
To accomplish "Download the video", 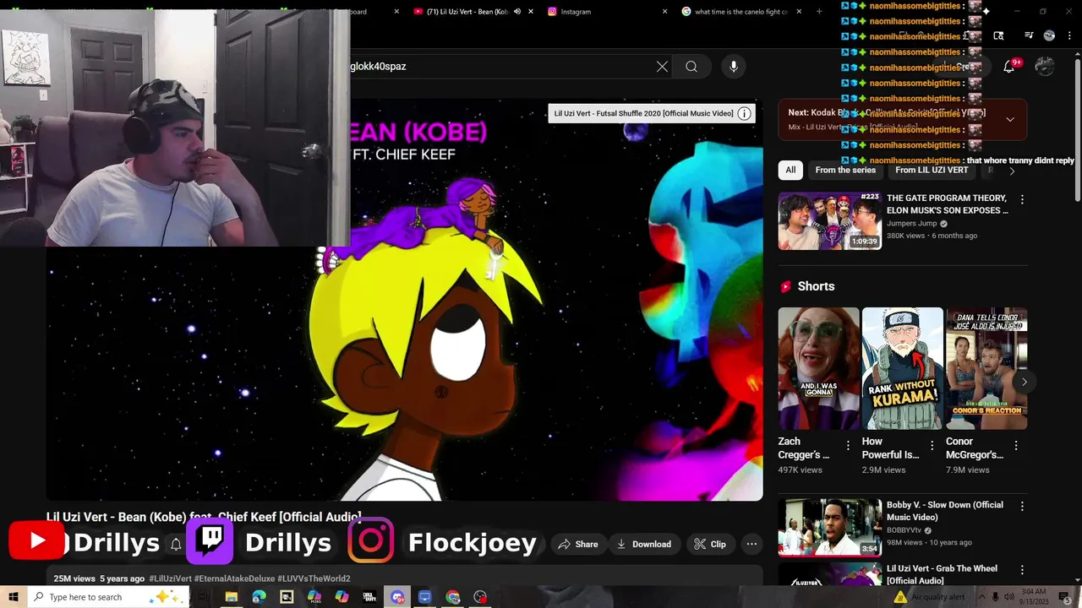I will (643, 545).
